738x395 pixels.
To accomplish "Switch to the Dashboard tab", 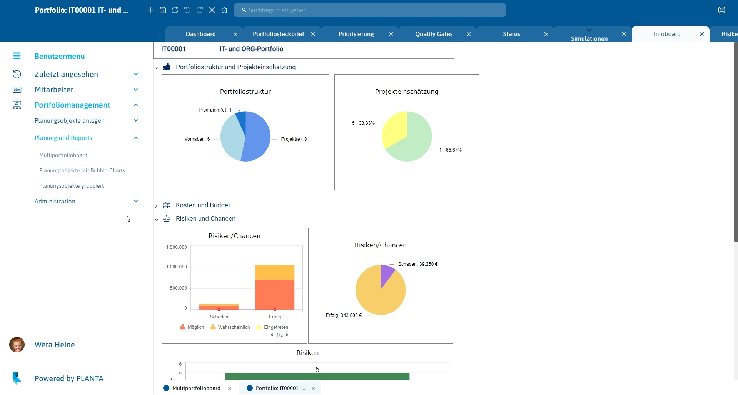I will pyautogui.click(x=201, y=34).
